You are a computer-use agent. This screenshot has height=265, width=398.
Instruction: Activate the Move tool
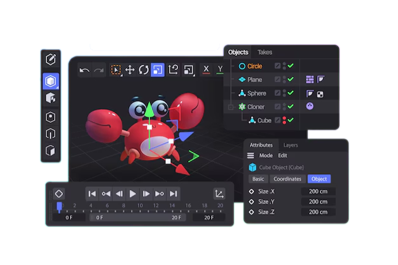130,70
